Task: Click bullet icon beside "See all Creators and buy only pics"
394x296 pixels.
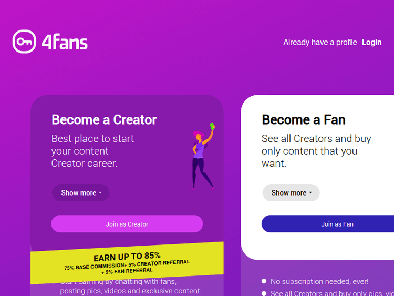Action: tap(264, 293)
